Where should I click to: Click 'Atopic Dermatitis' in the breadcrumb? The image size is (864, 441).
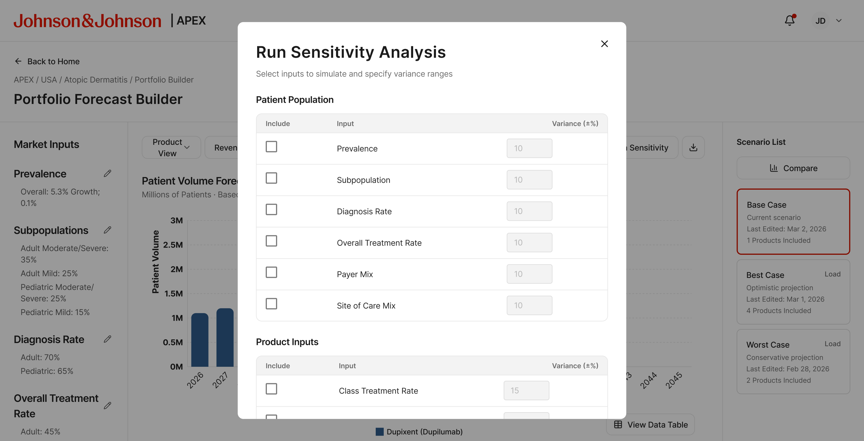96,80
